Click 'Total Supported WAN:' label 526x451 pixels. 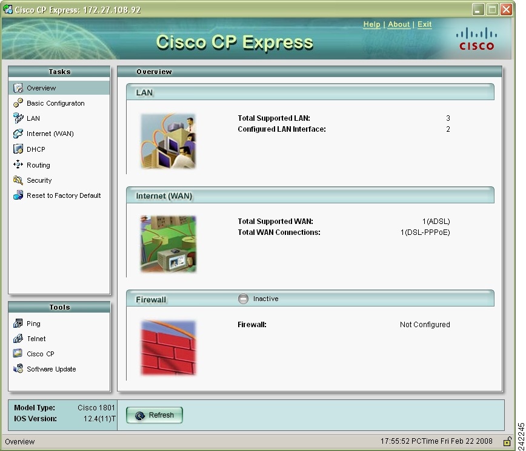(x=275, y=222)
